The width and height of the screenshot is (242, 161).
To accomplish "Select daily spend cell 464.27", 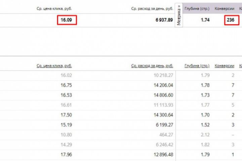I will click(x=166, y=135).
